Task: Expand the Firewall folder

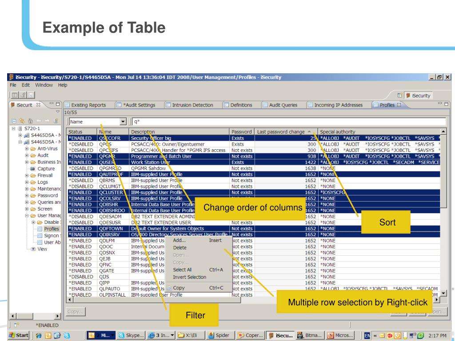Action: pos(27,175)
